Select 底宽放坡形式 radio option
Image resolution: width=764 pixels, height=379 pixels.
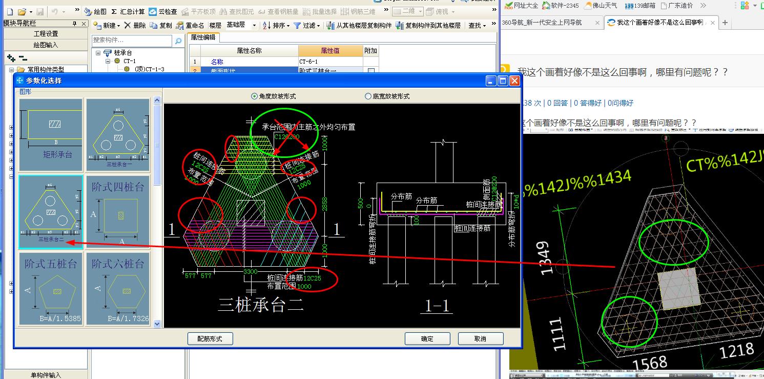(x=387, y=96)
